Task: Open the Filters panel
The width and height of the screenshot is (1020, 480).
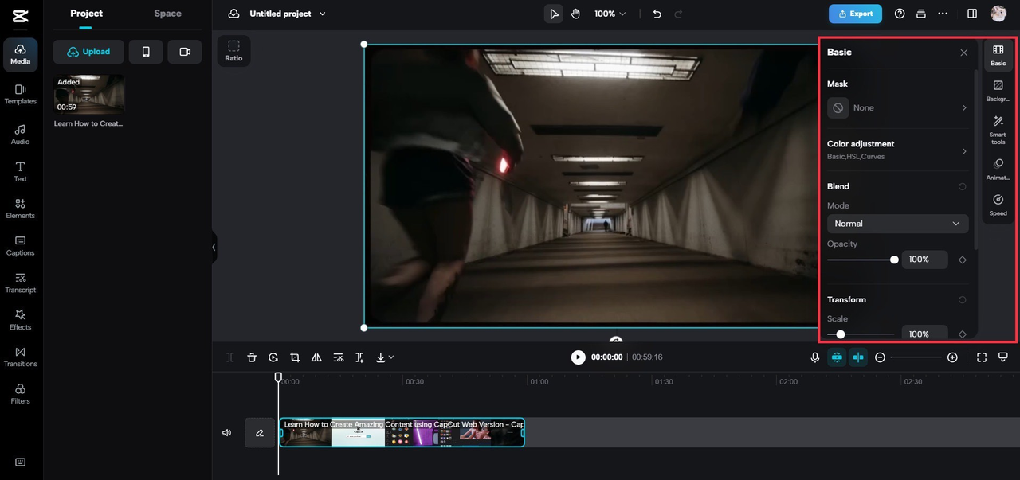Action: (x=20, y=394)
